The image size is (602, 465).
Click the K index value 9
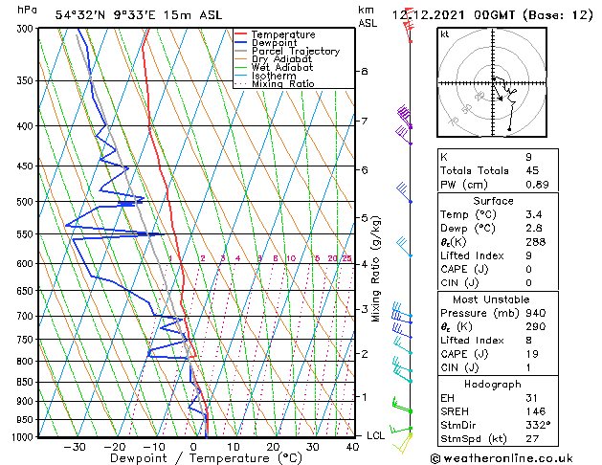[528, 157]
